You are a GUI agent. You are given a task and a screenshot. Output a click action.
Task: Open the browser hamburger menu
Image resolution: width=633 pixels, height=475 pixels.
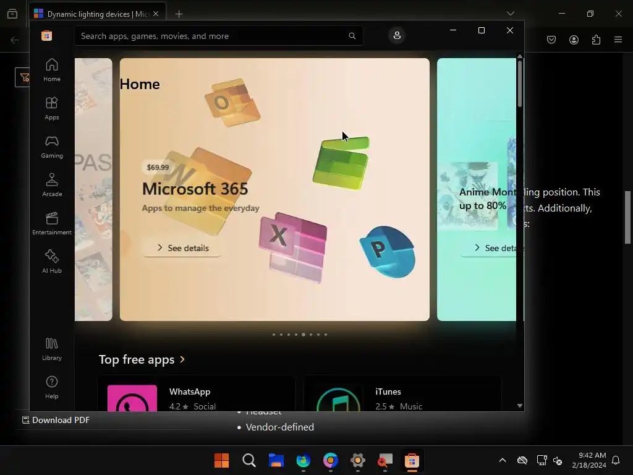point(618,40)
